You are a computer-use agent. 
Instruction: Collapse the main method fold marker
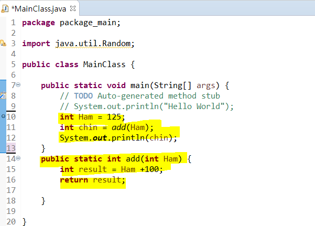(18, 85)
